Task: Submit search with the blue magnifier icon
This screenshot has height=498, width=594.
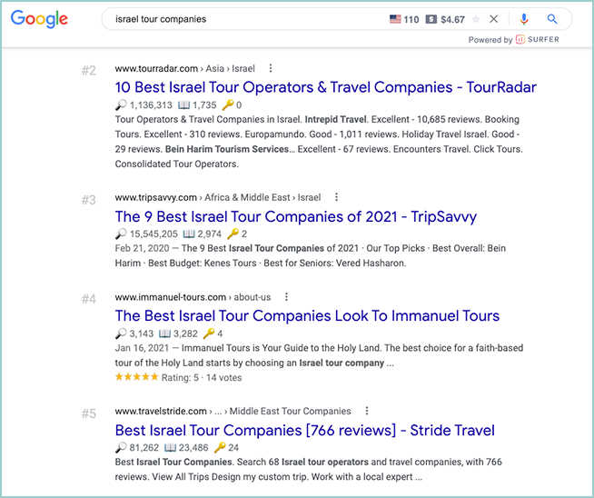Action: coord(553,19)
